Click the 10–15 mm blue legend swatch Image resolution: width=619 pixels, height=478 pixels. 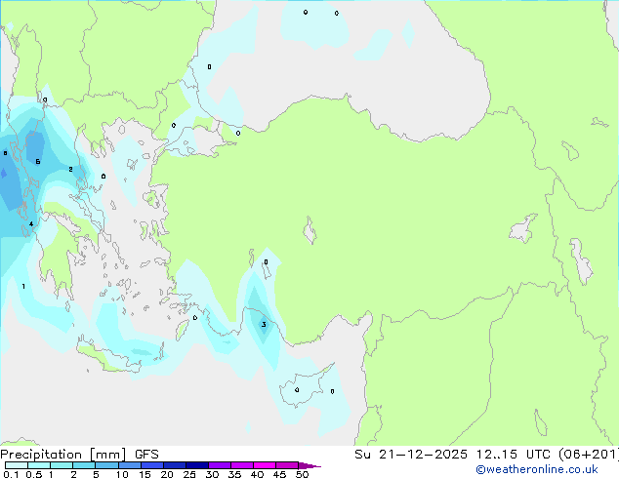pos(130,465)
